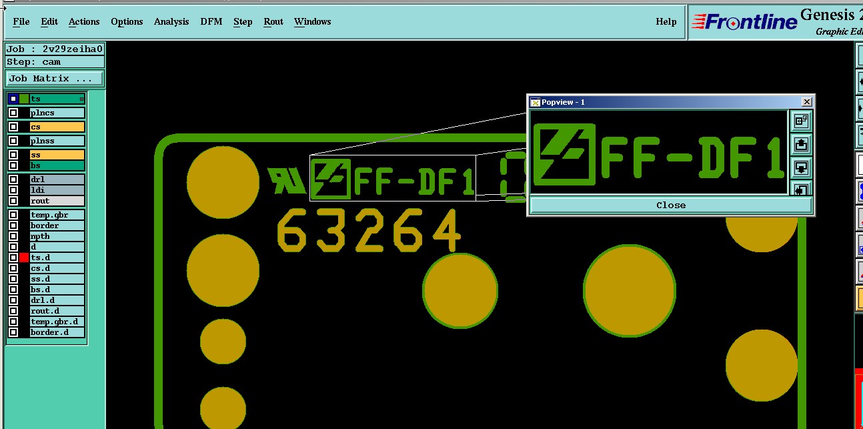This screenshot has height=429, width=863.
Task: Click the green color swatch of ts layer
Action: [x=24, y=99]
